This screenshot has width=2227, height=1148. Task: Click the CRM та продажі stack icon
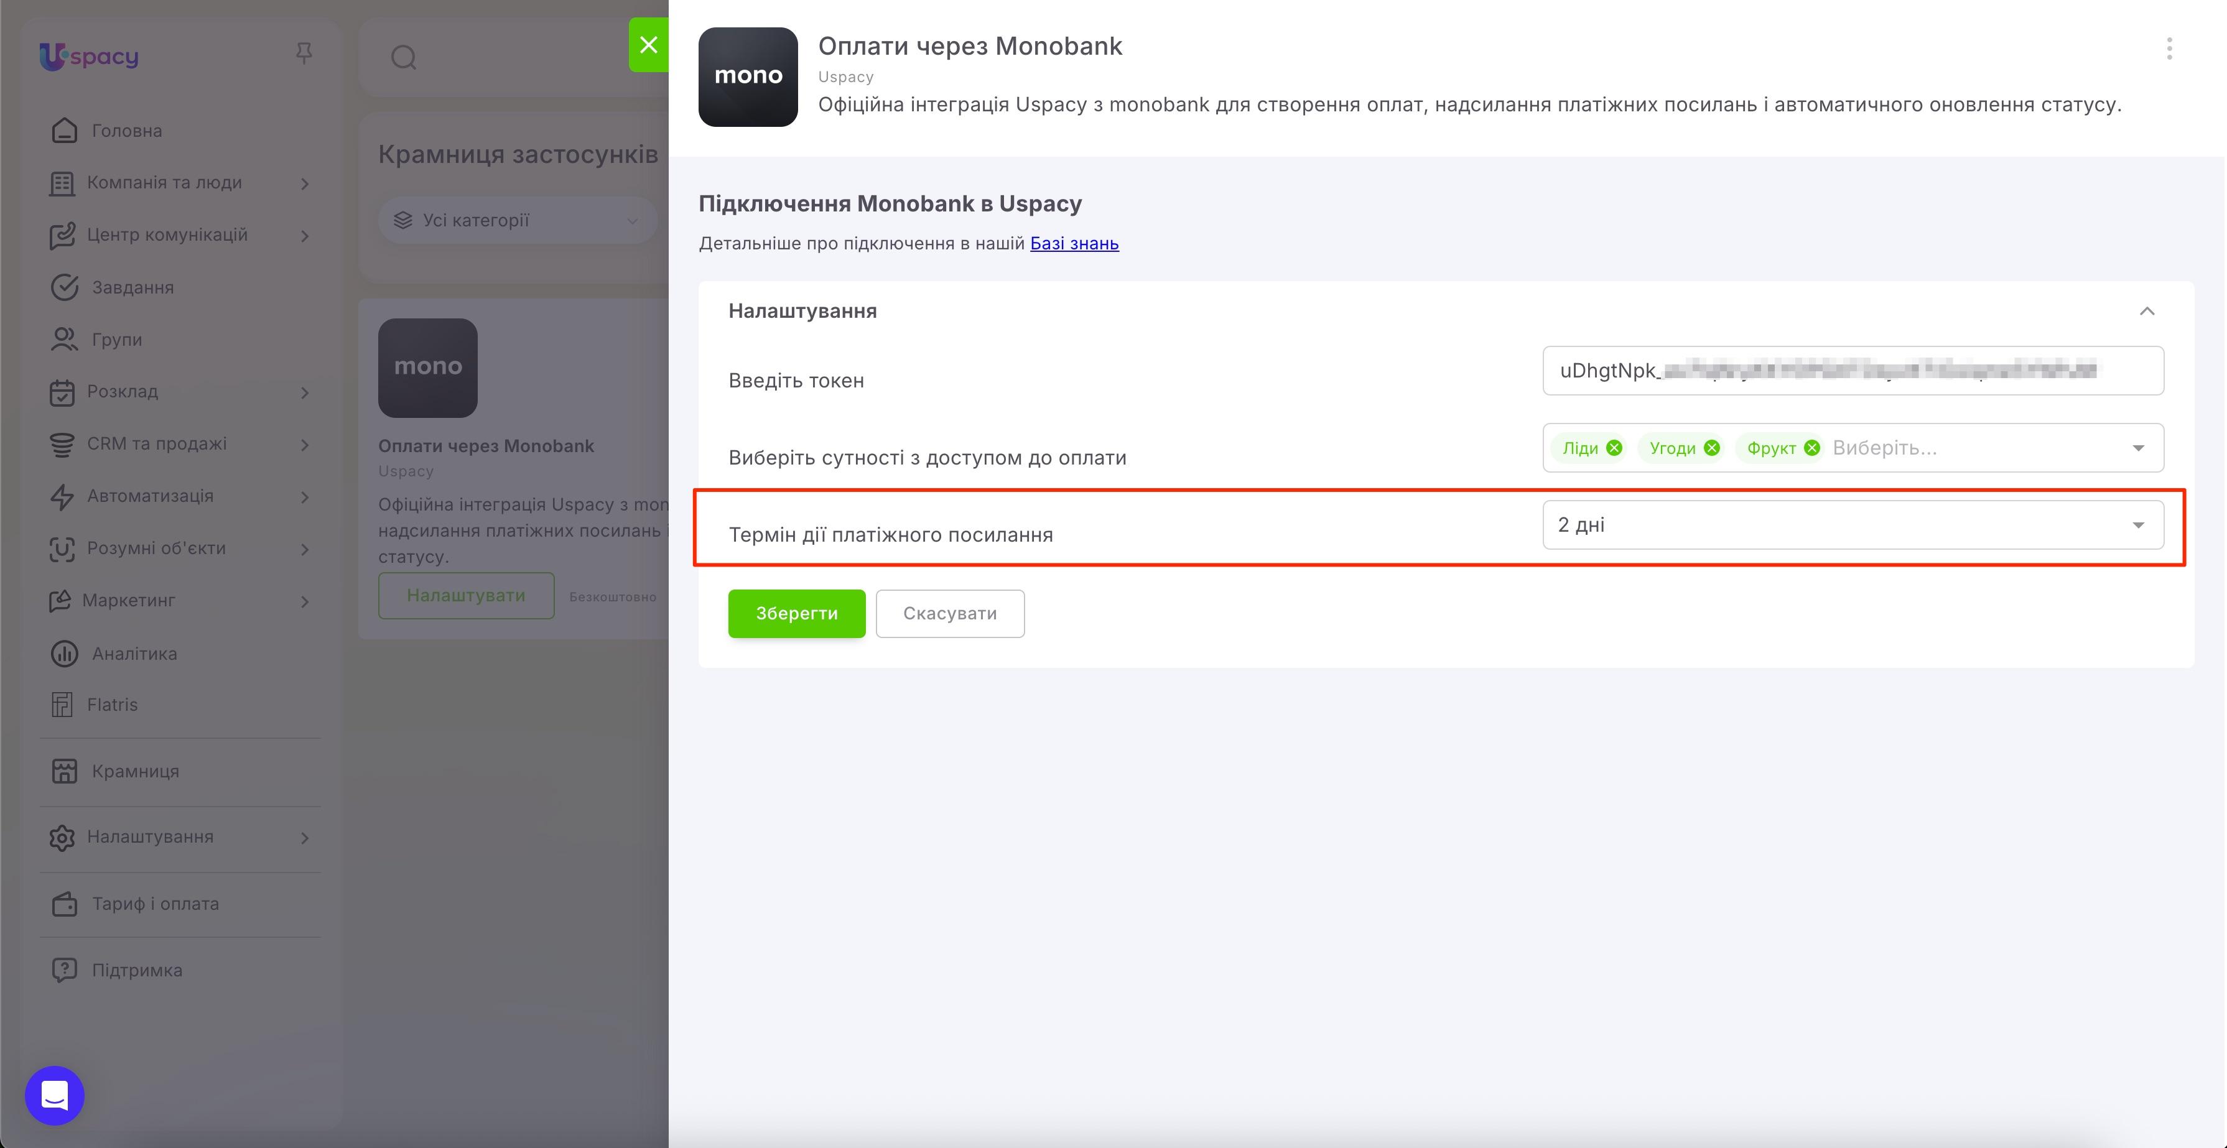coord(62,444)
